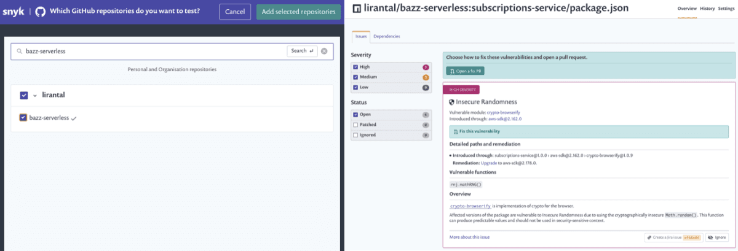Click the Snyk logo in the header
The image size is (738, 251).
click(x=14, y=12)
